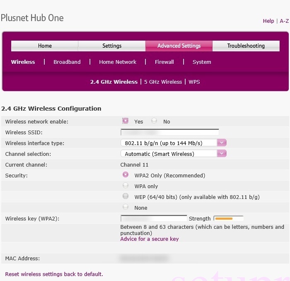Open the Wireless submenu
Screen dimensions: 290x281
coord(23,62)
